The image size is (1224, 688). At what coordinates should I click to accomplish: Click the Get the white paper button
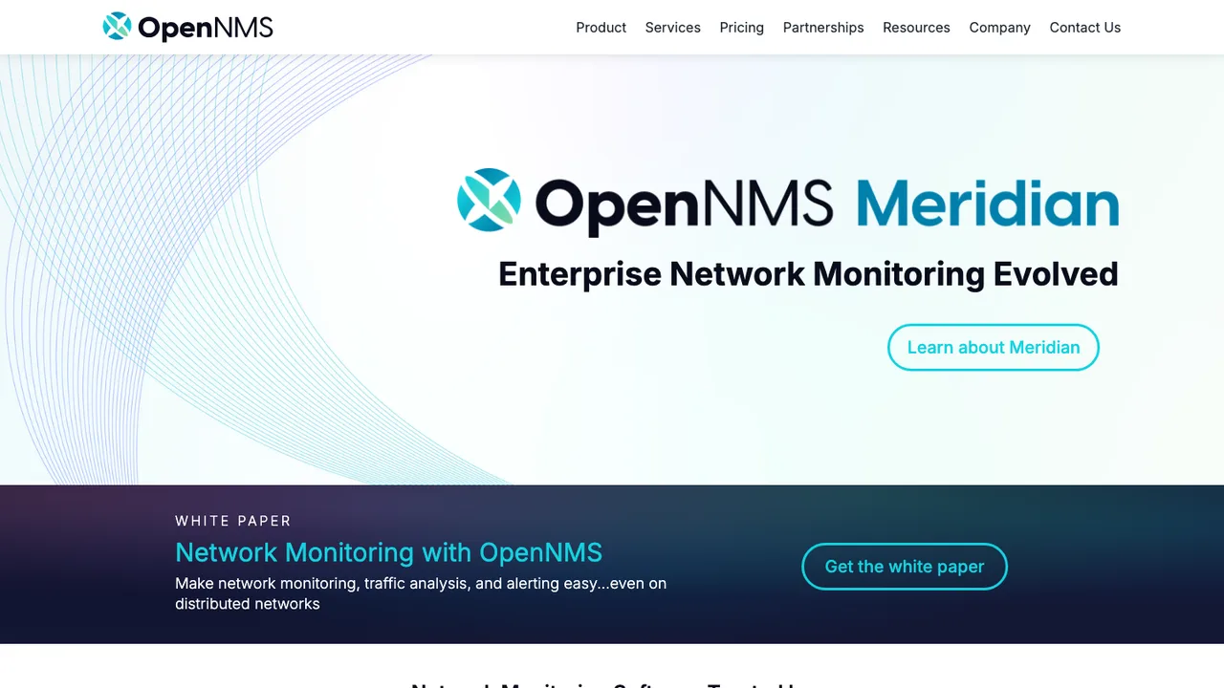pos(905,567)
